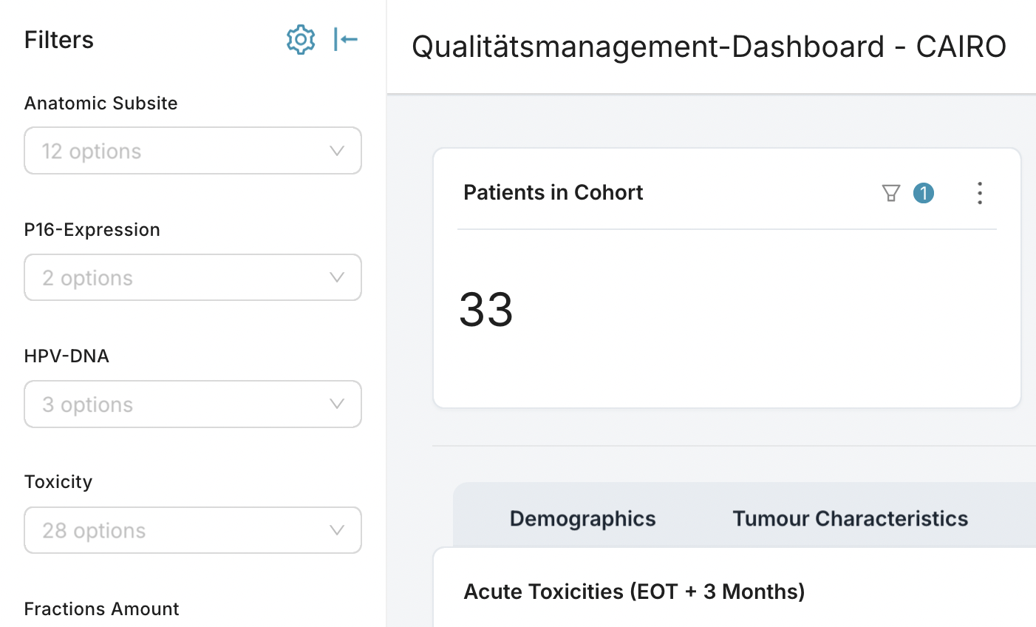Switch to the Demographics tab
1036x627 pixels.
(x=582, y=518)
